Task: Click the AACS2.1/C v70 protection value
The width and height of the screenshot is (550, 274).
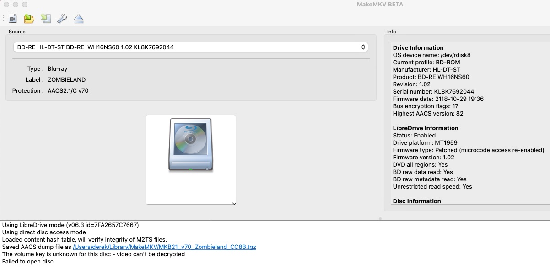Action: (x=68, y=91)
